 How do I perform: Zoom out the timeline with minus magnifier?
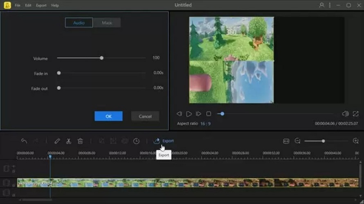pos(297,141)
